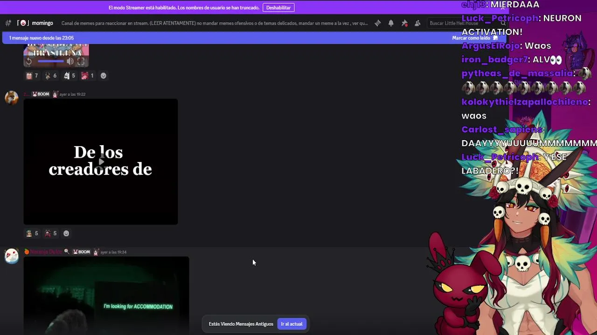This screenshot has height=335, width=597.
Task: Toggle the first reaction with count 7
Action: 32,75
